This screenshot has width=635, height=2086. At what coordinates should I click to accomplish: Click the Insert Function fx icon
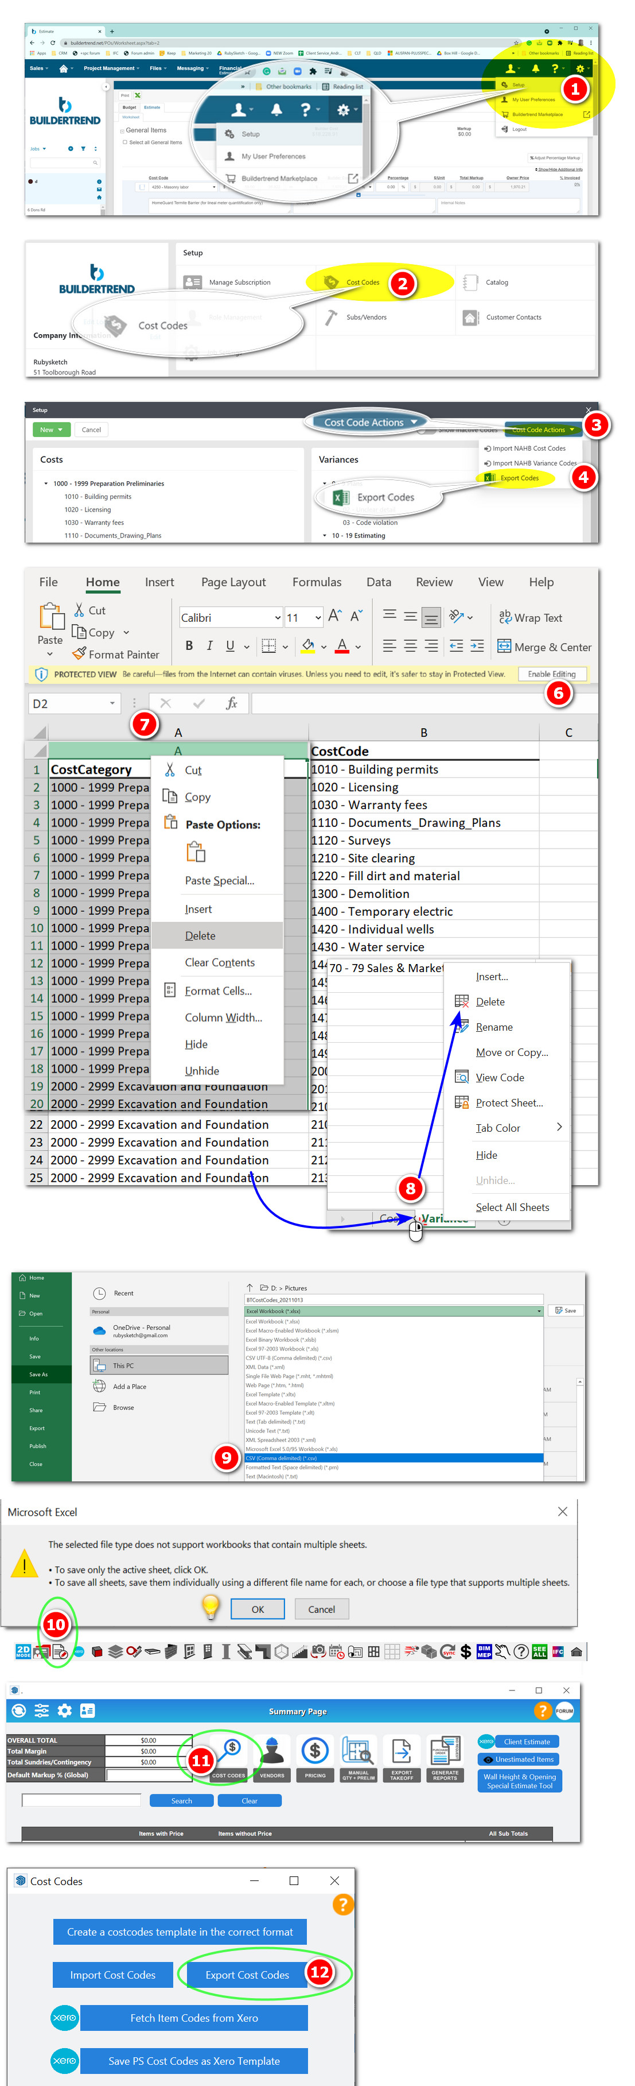pos(231,703)
